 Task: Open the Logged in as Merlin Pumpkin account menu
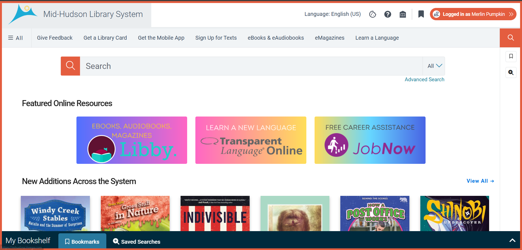(x=473, y=14)
